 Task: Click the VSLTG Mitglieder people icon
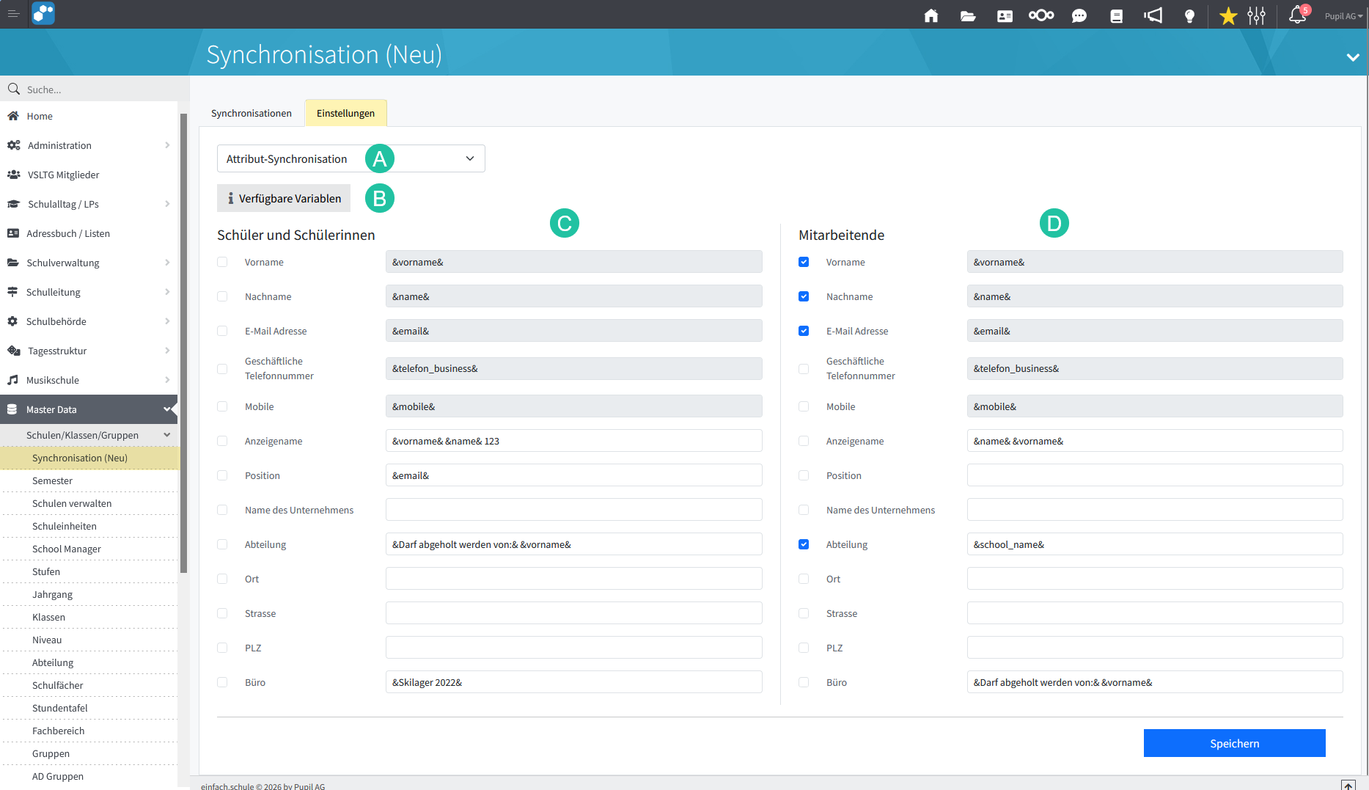pyautogui.click(x=13, y=175)
